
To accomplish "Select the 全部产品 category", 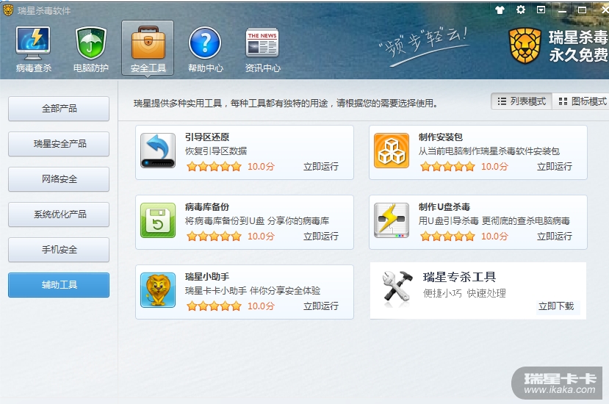I will click(x=59, y=109).
